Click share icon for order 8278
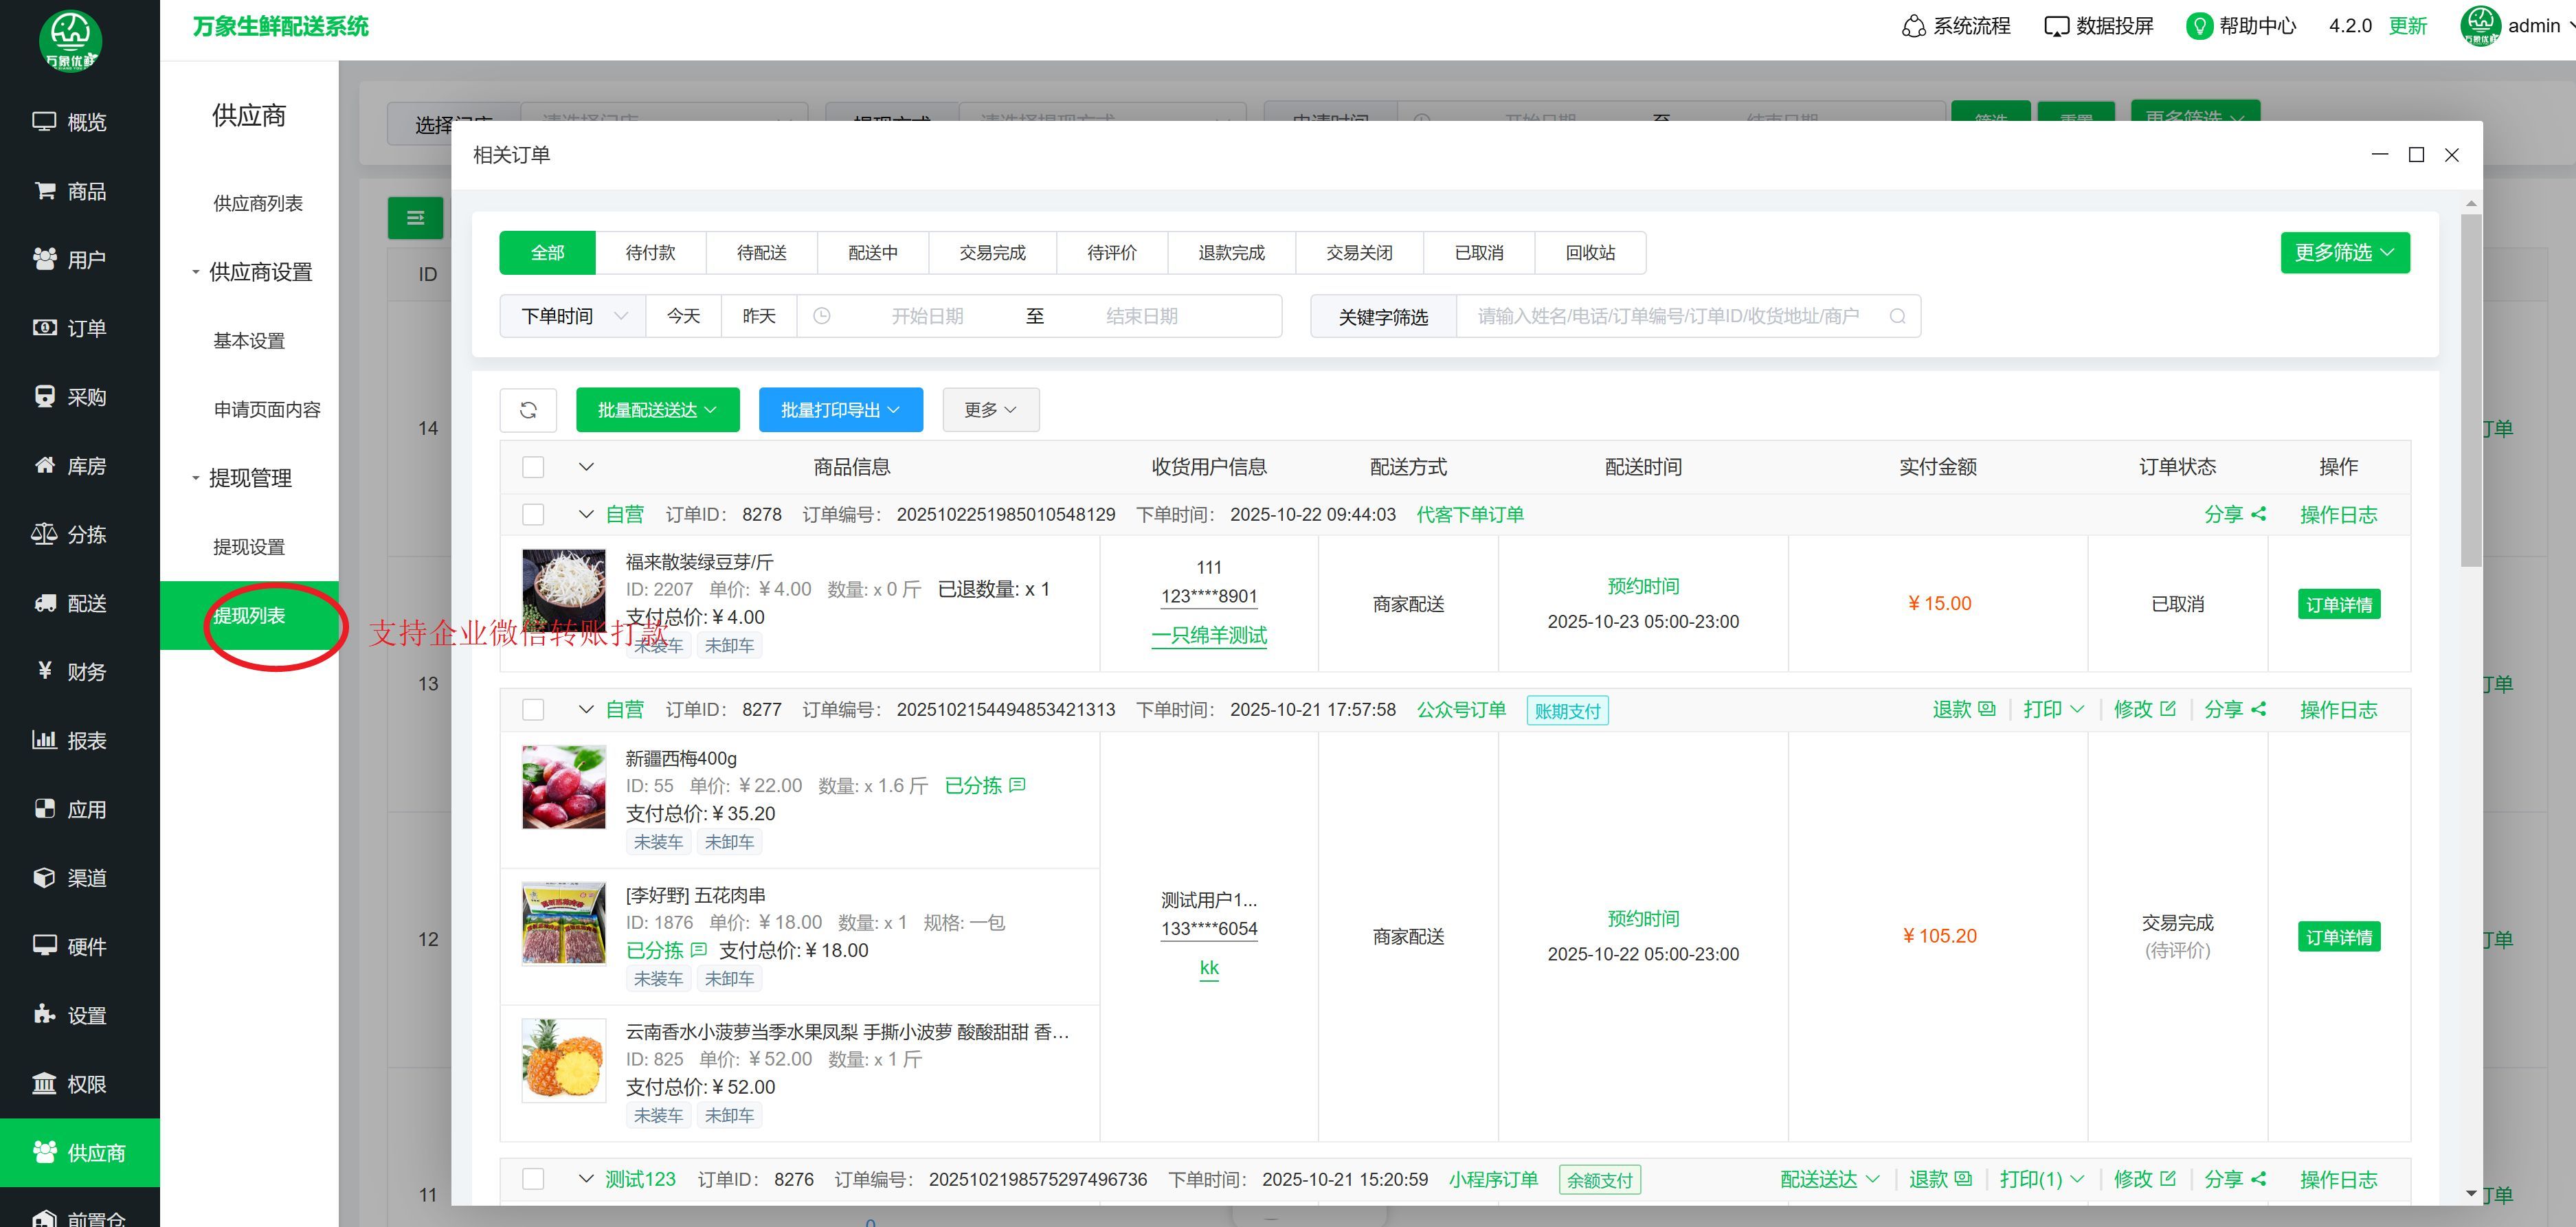This screenshot has width=2576, height=1227. pos(2258,514)
